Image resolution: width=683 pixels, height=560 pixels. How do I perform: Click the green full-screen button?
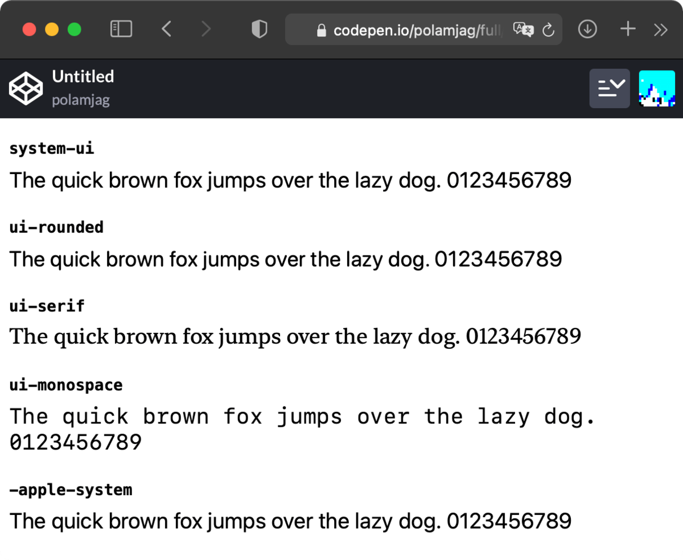[x=75, y=30]
